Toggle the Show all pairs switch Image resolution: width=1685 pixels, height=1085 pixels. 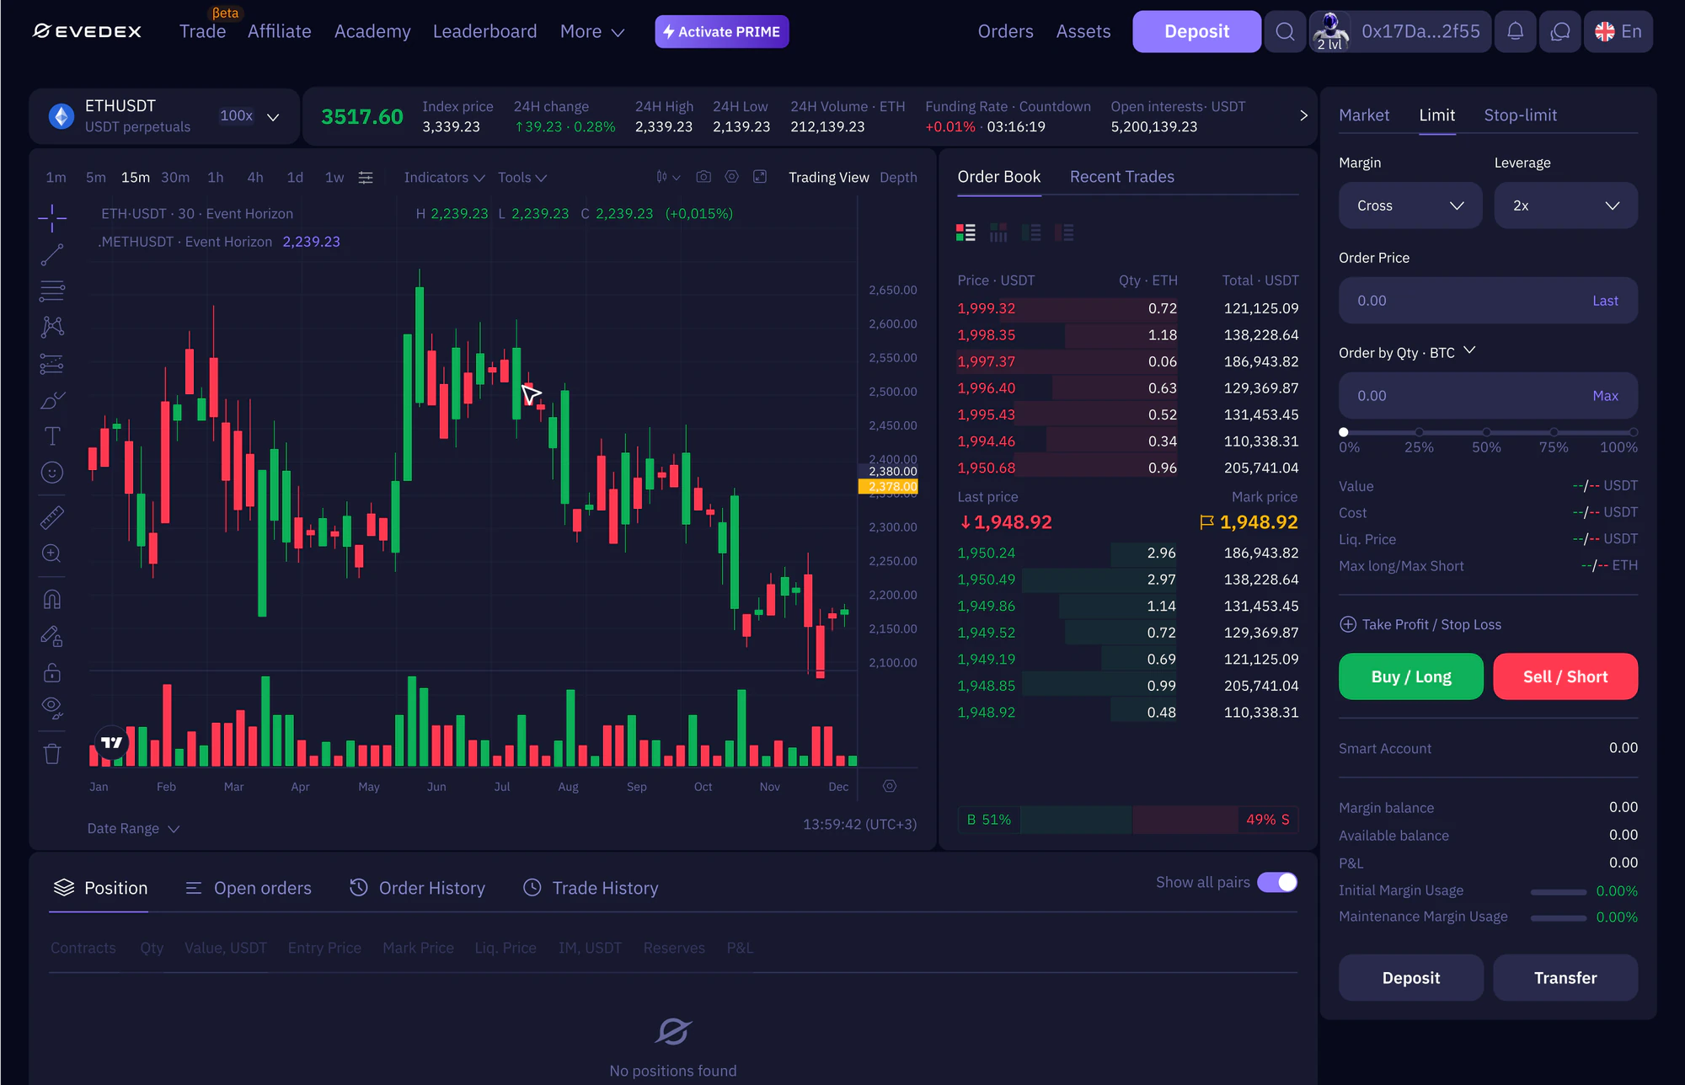click(1277, 882)
